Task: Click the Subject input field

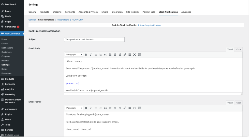Action: [94, 39]
